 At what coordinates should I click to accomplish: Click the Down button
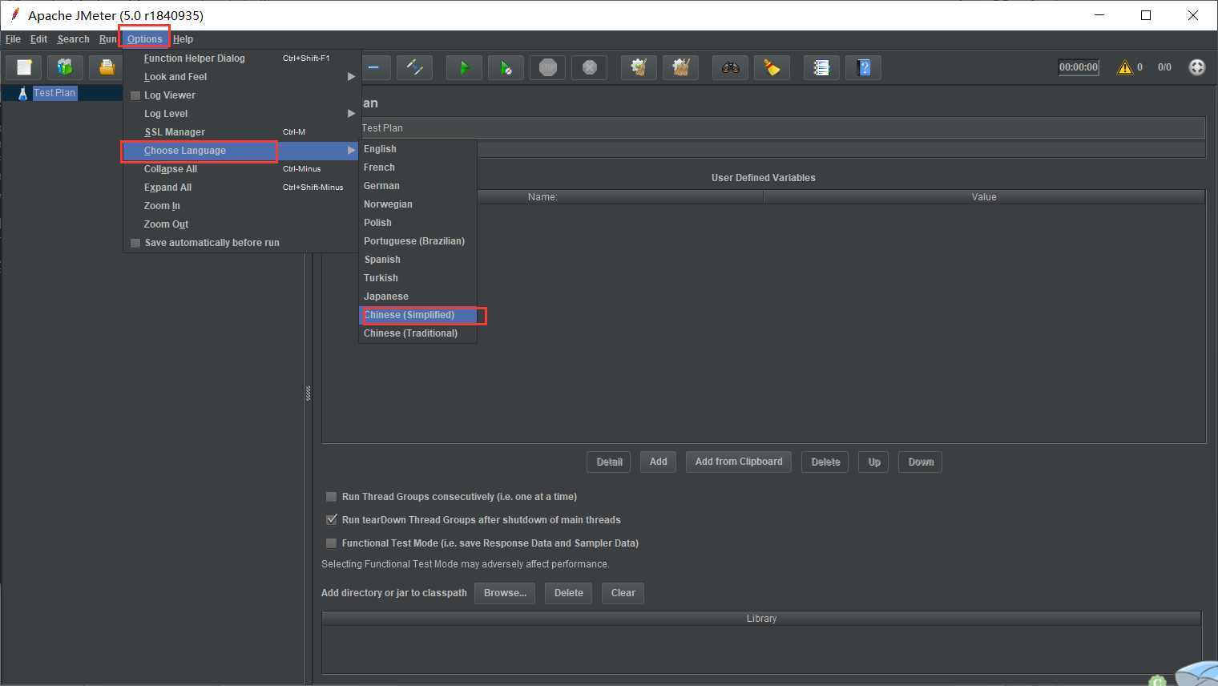(x=920, y=462)
